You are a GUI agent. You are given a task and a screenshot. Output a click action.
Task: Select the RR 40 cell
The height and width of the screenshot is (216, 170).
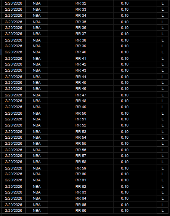pos(81,52)
